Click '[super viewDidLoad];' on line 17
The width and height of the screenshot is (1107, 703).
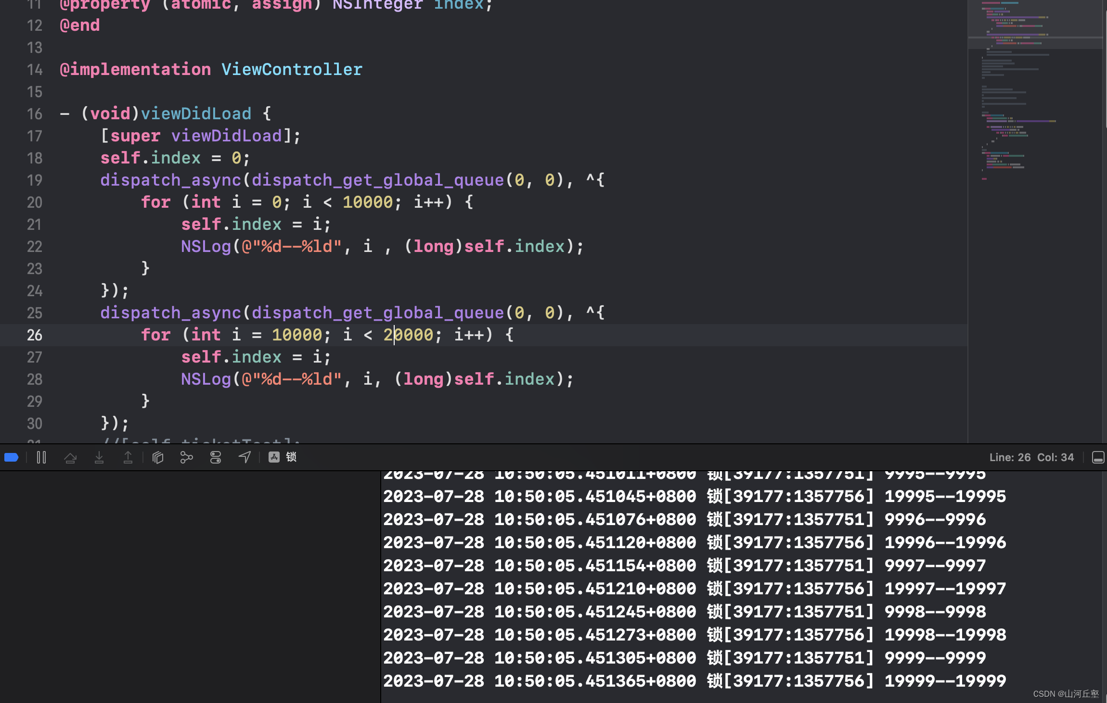[x=201, y=136]
